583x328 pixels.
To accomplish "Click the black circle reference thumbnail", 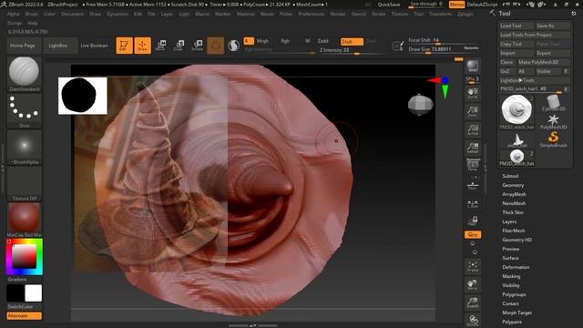I will click(x=83, y=96).
